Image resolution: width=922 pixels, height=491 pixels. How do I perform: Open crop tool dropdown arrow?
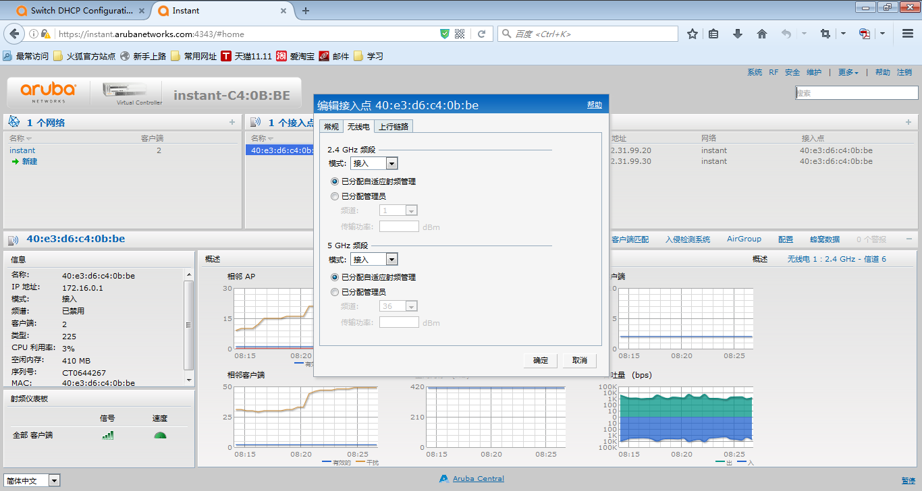pos(843,34)
